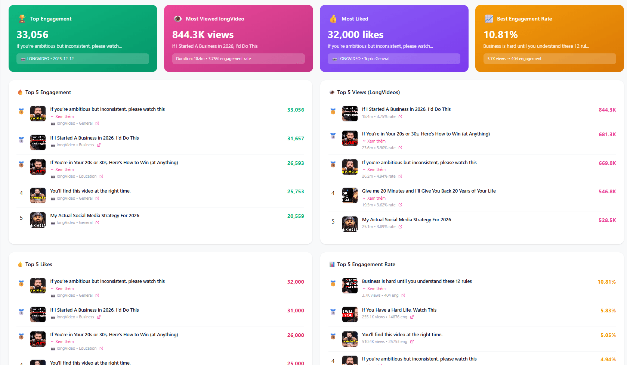Click the General category link under My Actual Social Media Strategy
Screen dimensions: 627x365
point(86,222)
